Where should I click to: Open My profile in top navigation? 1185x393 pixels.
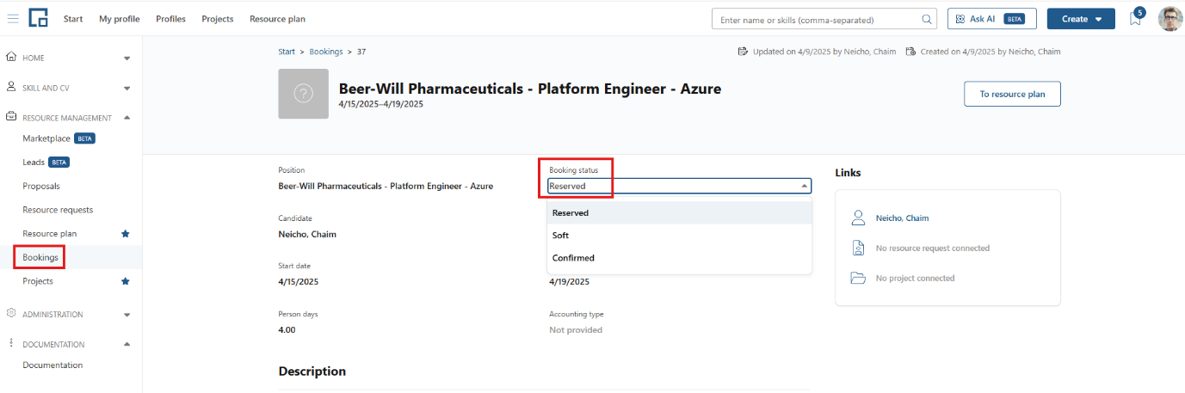pyautogui.click(x=120, y=19)
